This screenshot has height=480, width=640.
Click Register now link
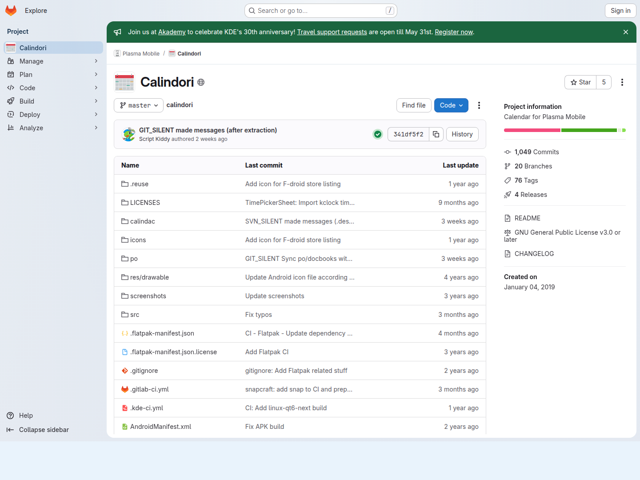[454, 32]
